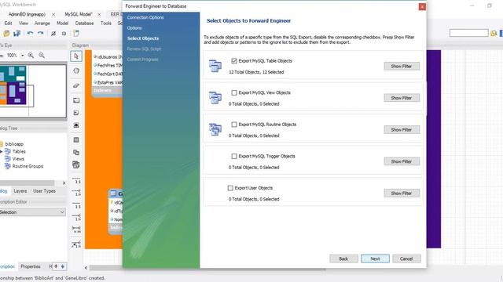
Task: Select the hand pan tool
Action: pyautogui.click(x=76, y=70)
